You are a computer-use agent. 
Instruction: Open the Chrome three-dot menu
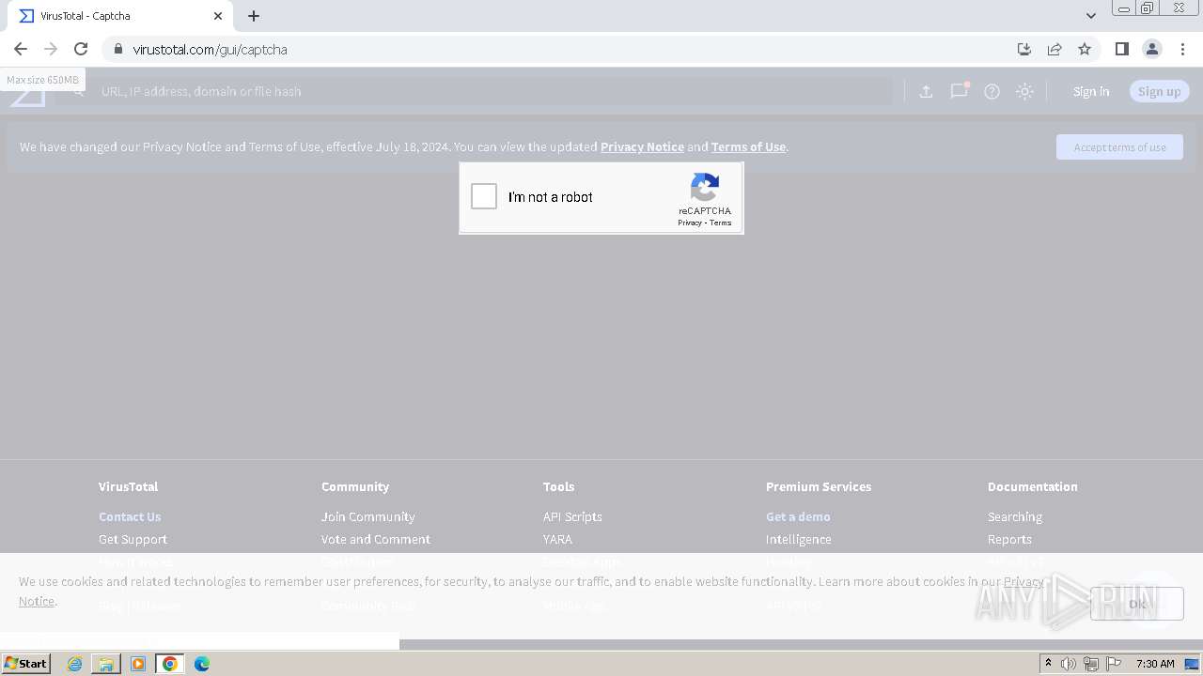[1183, 49]
